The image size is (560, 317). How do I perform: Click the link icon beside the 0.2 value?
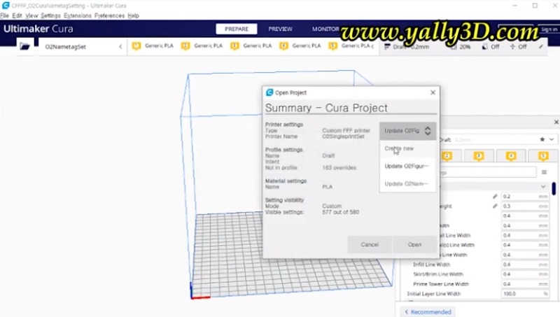pos(495,197)
